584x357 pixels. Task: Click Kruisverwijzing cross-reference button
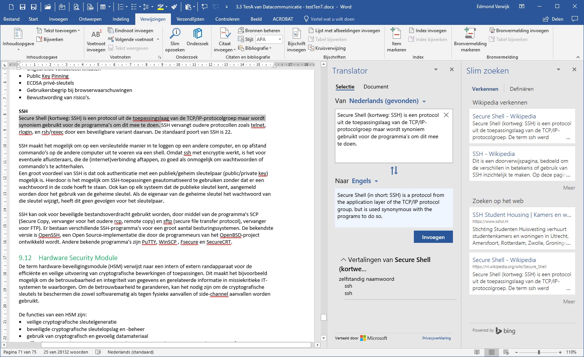(x=327, y=48)
